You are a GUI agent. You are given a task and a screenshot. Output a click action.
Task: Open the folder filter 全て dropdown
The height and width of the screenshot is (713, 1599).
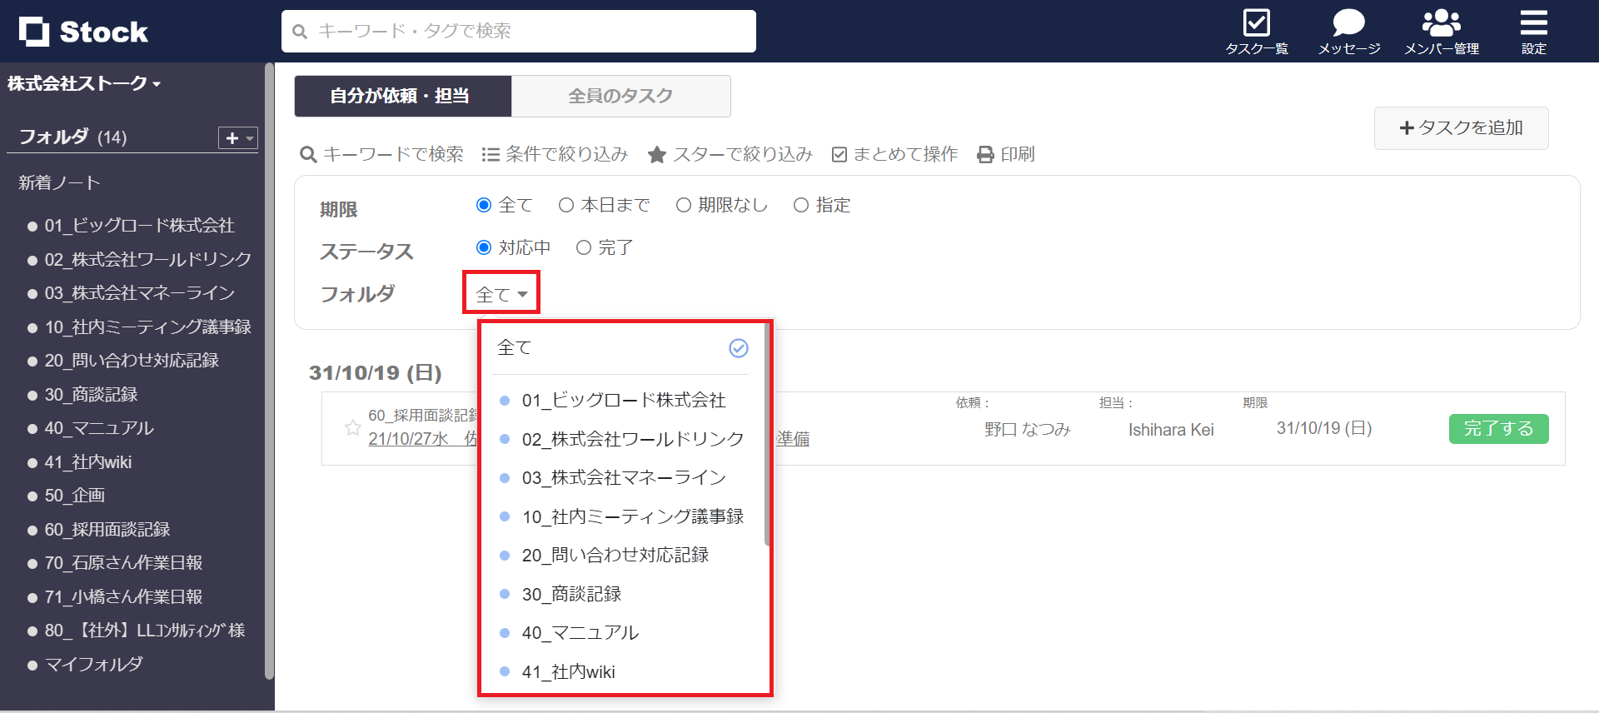[x=501, y=294]
